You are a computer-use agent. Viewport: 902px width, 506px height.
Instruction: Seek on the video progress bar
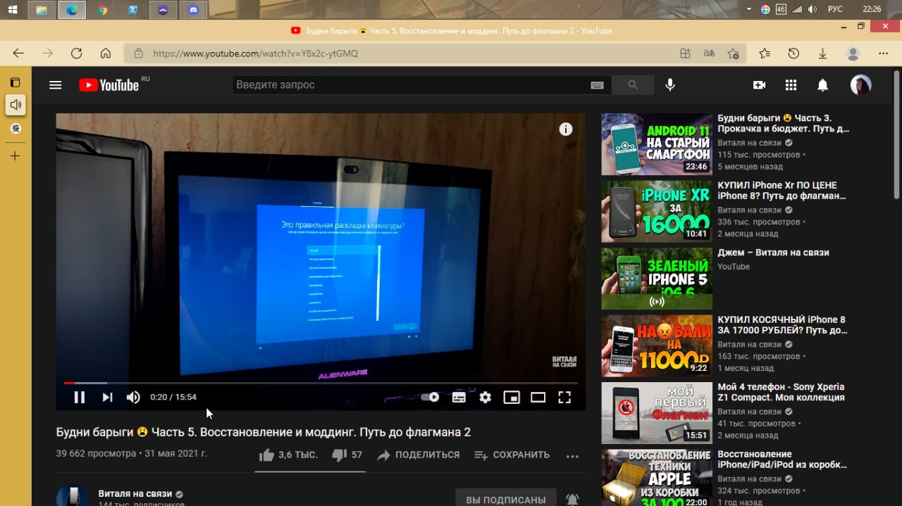point(321,383)
